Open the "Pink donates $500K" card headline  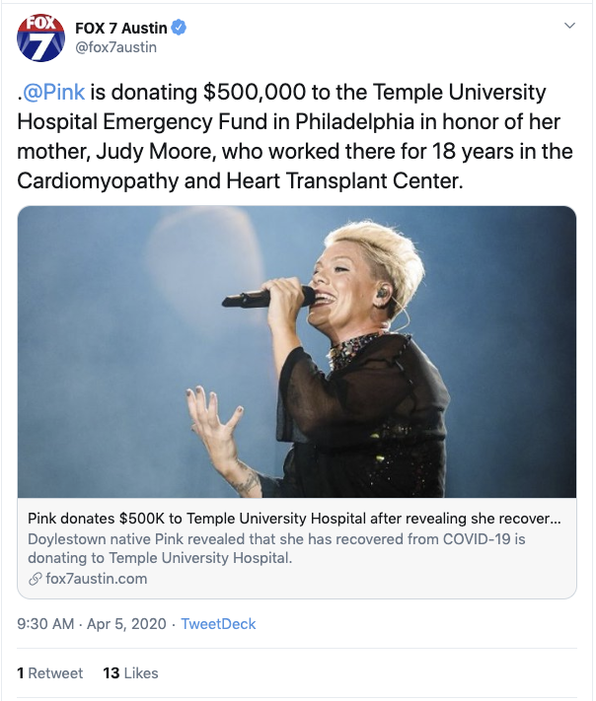(x=294, y=519)
